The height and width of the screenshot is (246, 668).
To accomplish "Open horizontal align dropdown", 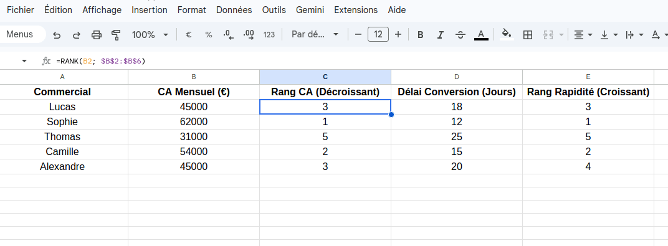I will pos(583,35).
